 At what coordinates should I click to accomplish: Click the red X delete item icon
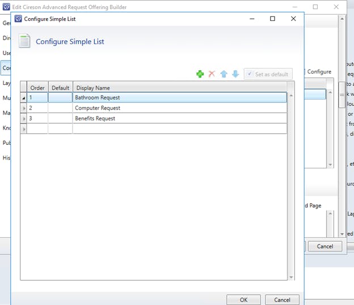(212, 74)
